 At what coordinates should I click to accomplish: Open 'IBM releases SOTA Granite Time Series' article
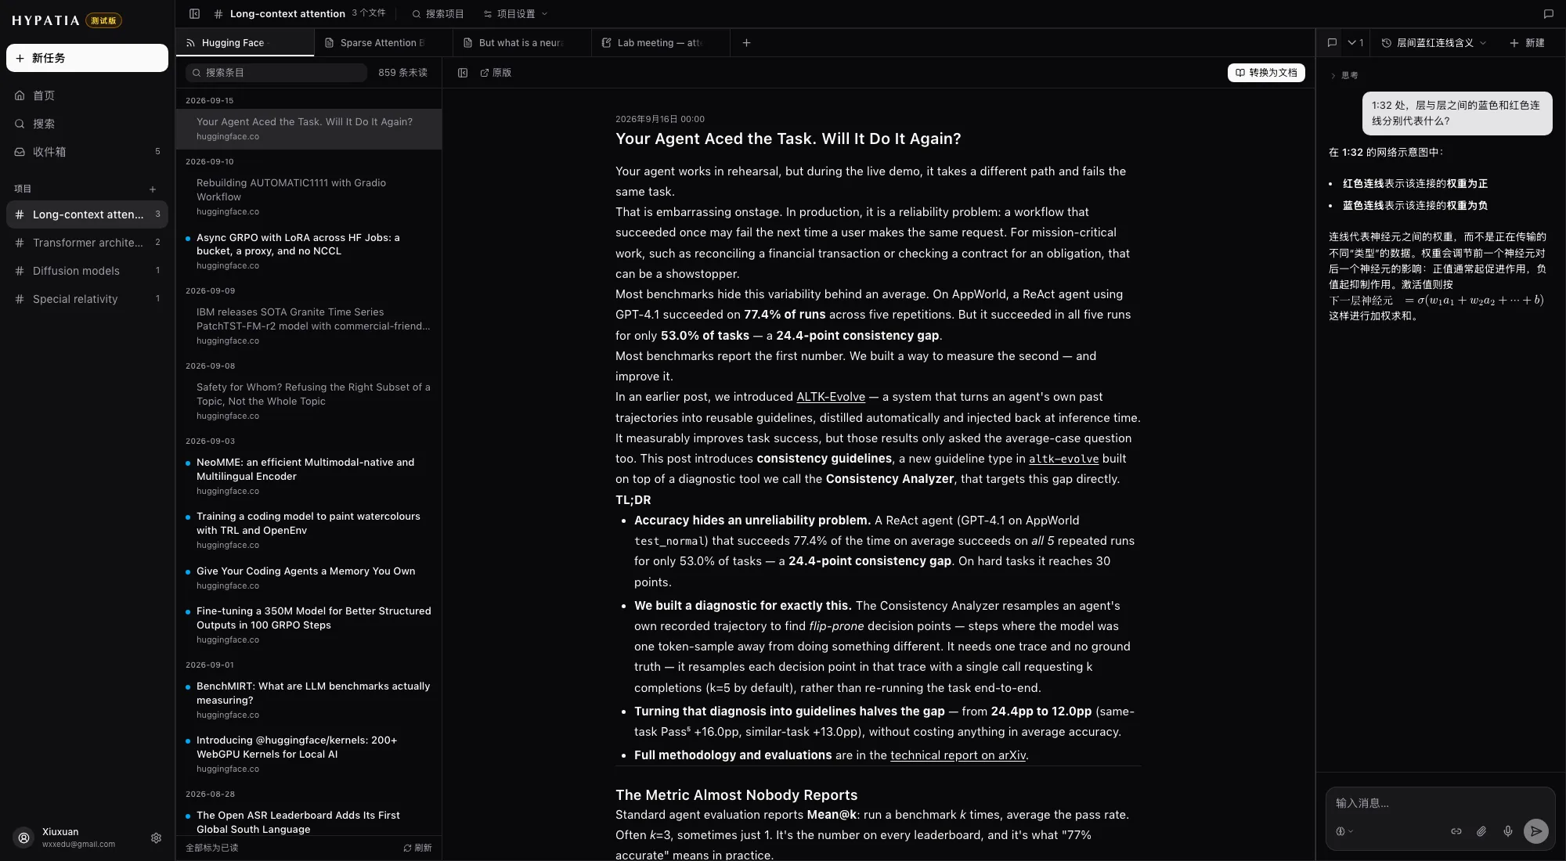pyautogui.click(x=309, y=326)
